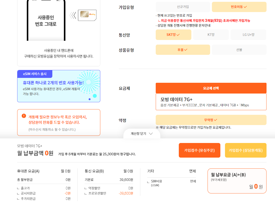Screen dimensions: 275x205
Task: Click the 25,300원 billing notice text
Action: click(97, 154)
